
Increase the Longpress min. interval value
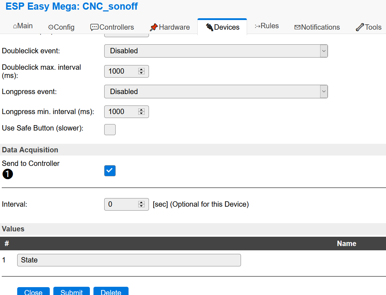point(141,110)
